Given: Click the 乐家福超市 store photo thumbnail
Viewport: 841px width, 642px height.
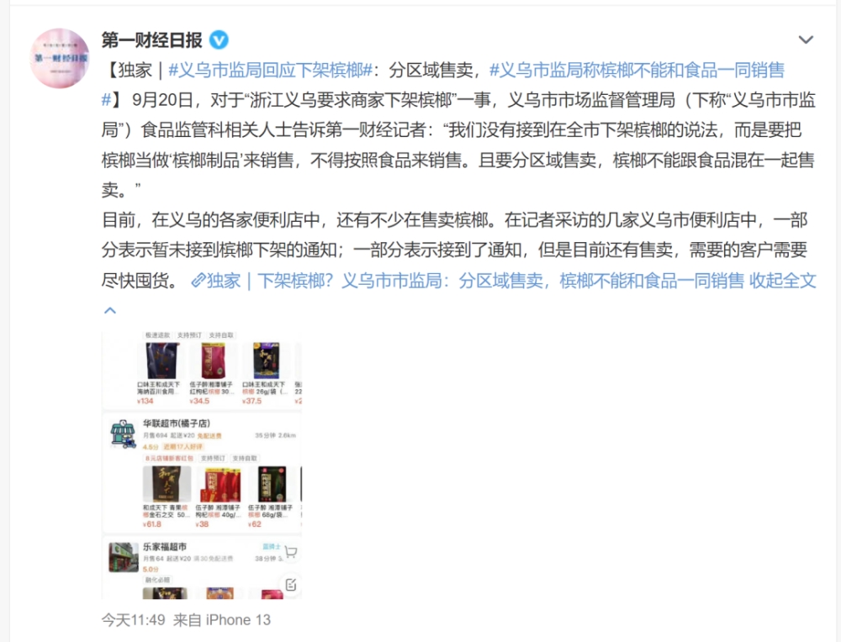Looking at the screenshot, I should (124, 557).
